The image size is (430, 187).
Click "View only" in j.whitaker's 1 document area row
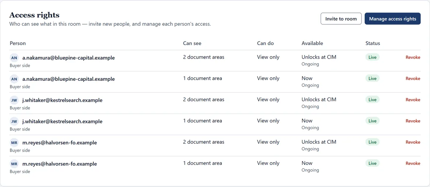pos(268,120)
